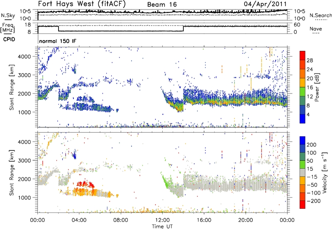This screenshot has width=332, height=229.
Task: Click the red high-velocity patch in velocity panel
Action: pos(85,184)
